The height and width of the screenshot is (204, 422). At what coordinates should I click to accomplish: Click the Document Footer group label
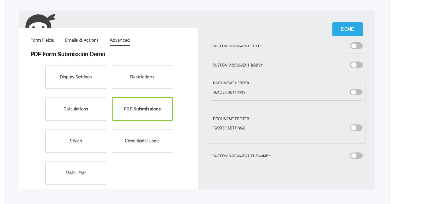pyautogui.click(x=231, y=119)
